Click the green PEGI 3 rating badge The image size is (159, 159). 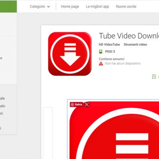coord(101,52)
